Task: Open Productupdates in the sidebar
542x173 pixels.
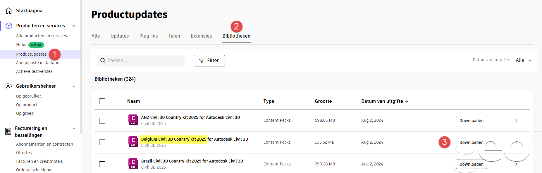Action: (x=31, y=54)
